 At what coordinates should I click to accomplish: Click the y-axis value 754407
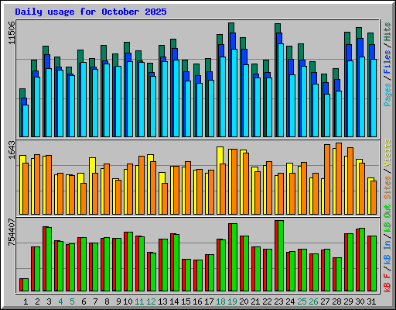pos(12,232)
